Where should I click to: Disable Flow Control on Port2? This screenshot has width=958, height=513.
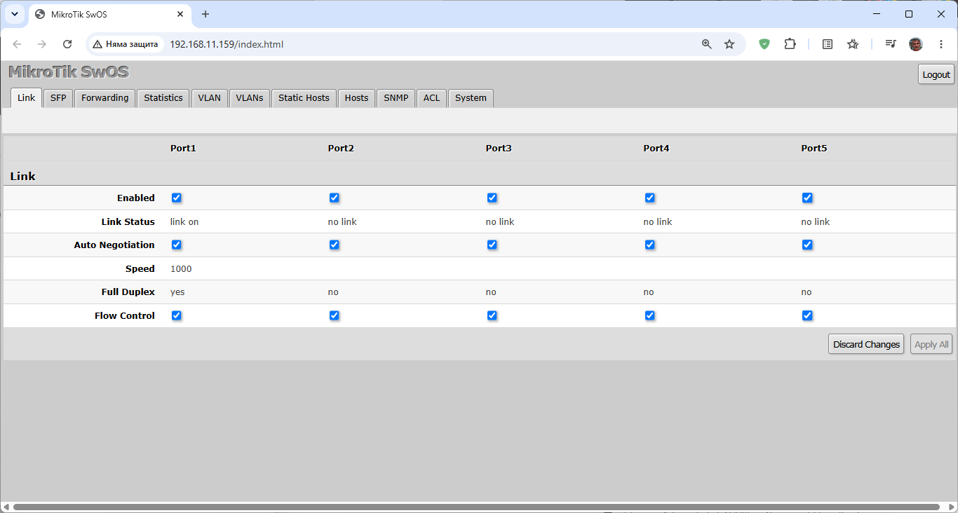click(x=335, y=315)
